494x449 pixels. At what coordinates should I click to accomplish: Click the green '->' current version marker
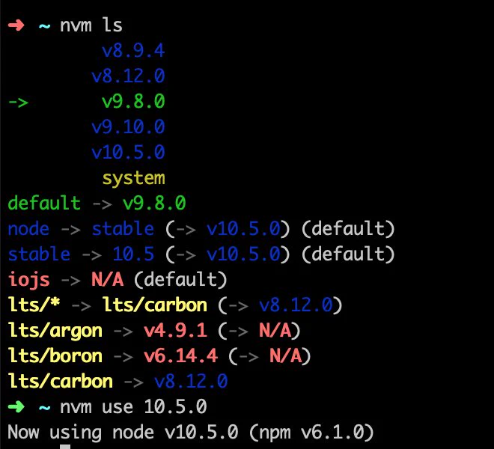click(x=18, y=103)
